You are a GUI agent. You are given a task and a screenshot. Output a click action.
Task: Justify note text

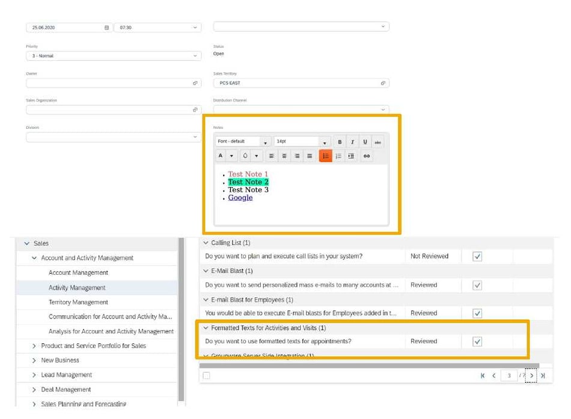click(310, 156)
